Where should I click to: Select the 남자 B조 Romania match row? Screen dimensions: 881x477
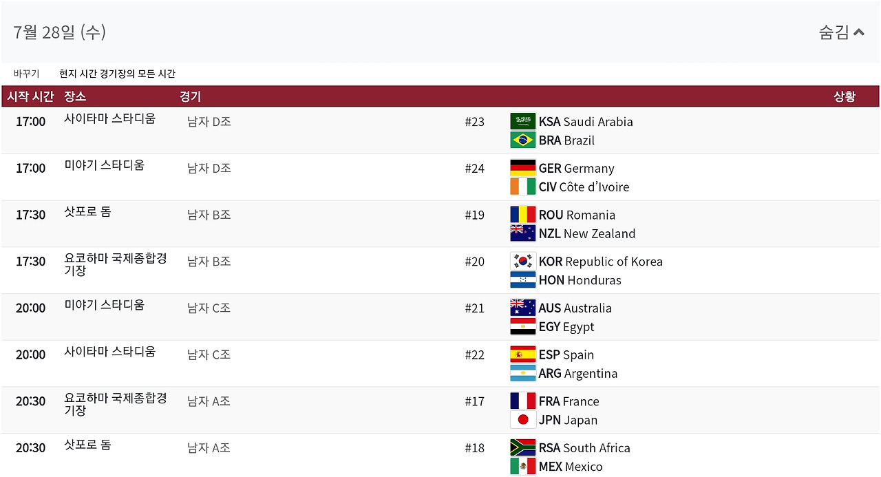click(x=440, y=224)
